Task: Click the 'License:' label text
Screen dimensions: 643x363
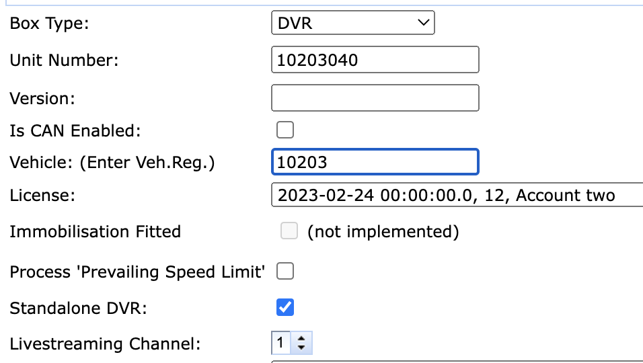Action: point(42,196)
